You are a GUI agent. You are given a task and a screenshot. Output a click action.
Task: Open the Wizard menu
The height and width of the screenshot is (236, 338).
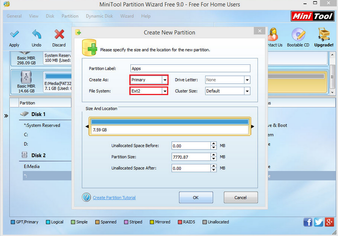point(127,16)
